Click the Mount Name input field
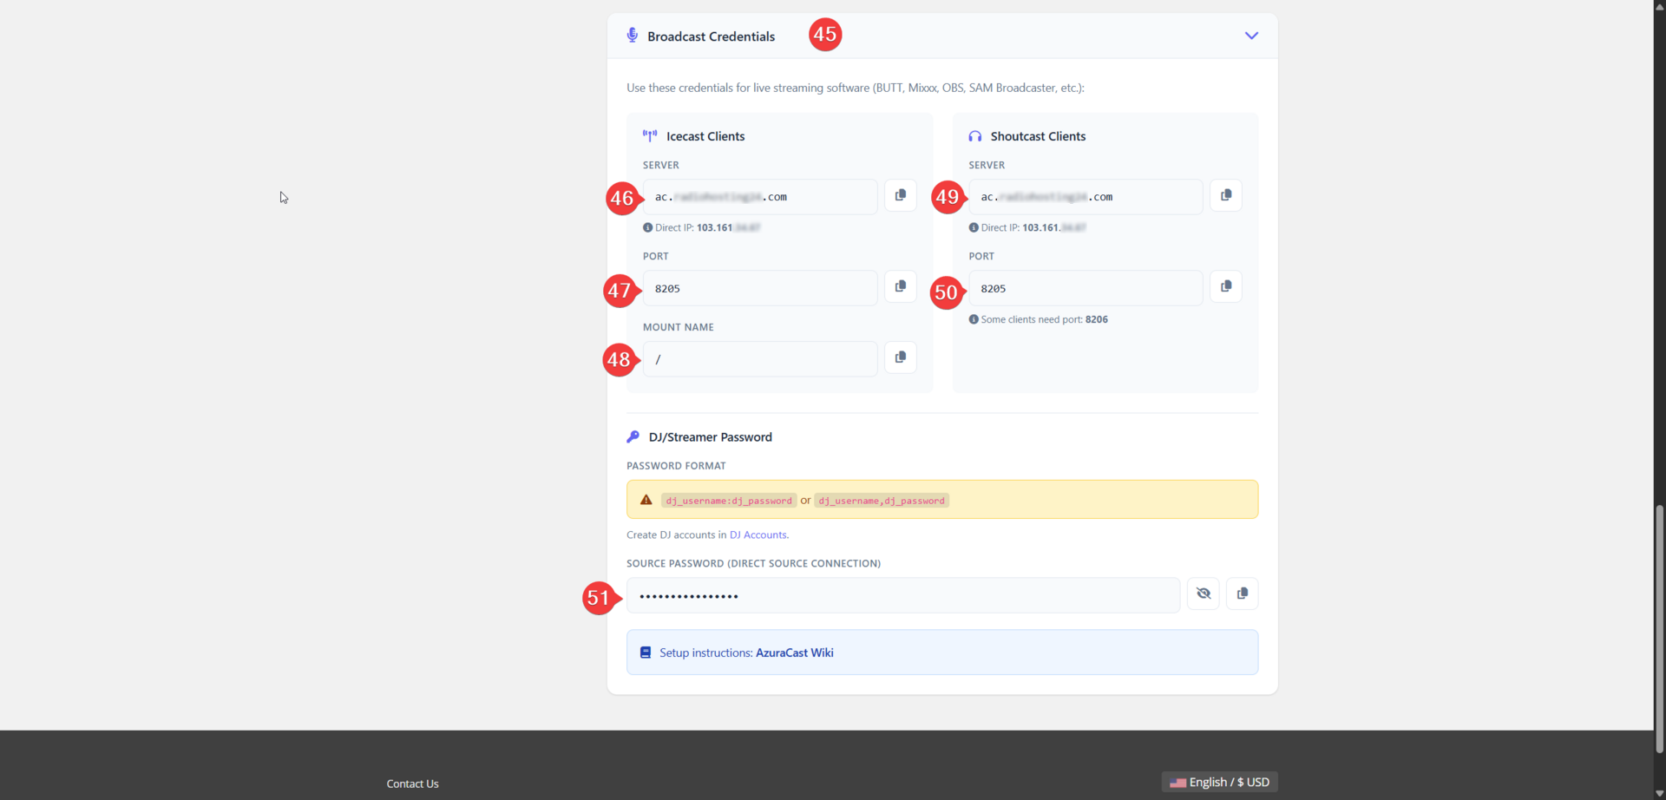 click(x=759, y=359)
